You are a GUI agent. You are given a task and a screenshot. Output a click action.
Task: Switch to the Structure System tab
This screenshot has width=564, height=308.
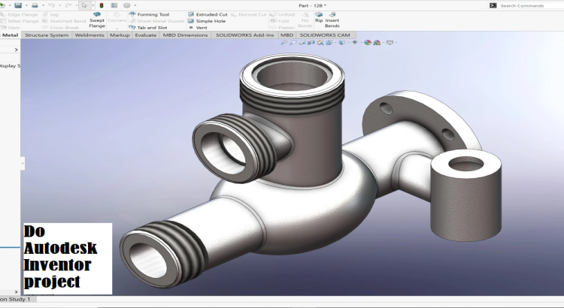[47, 35]
